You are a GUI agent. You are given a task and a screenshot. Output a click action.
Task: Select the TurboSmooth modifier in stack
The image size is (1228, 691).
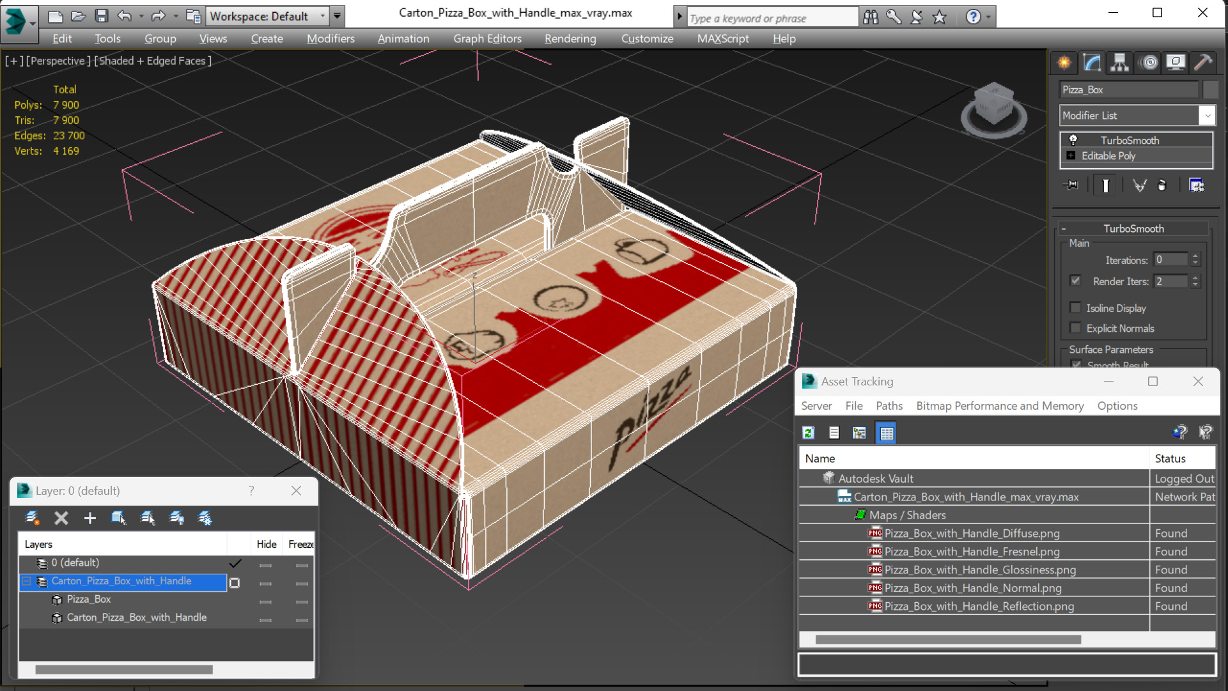(x=1129, y=140)
